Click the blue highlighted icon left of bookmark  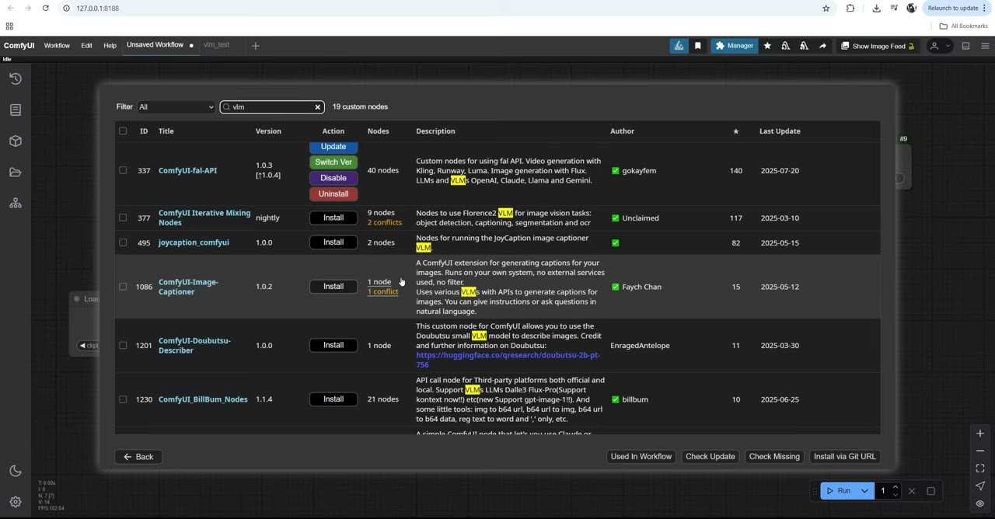coord(679,46)
